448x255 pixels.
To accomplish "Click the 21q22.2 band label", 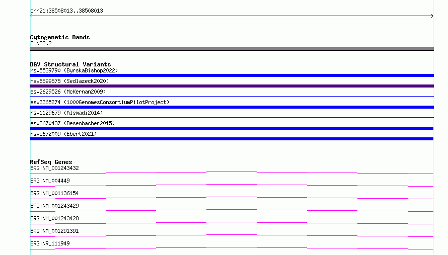I will (41, 43).
